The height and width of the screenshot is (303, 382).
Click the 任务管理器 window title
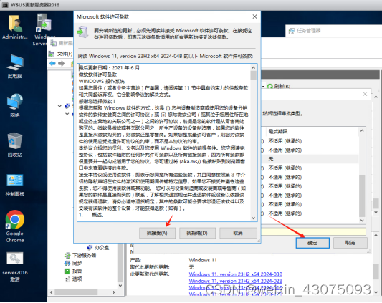(309, 31)
